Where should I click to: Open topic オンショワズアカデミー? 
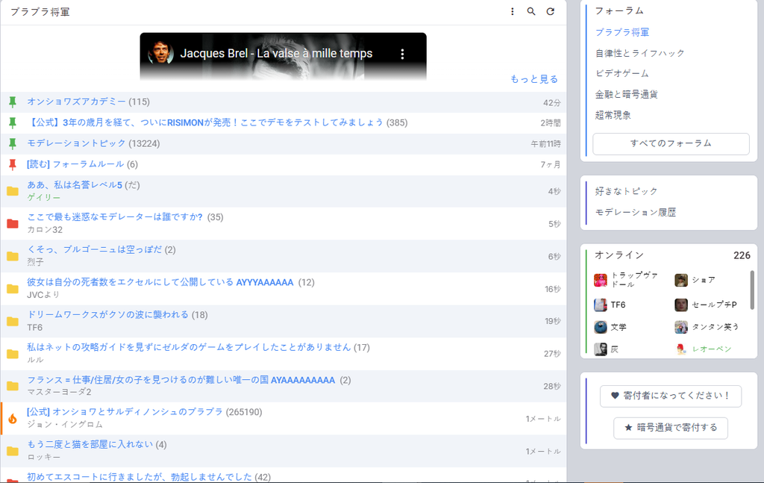(x=76, y=102)
